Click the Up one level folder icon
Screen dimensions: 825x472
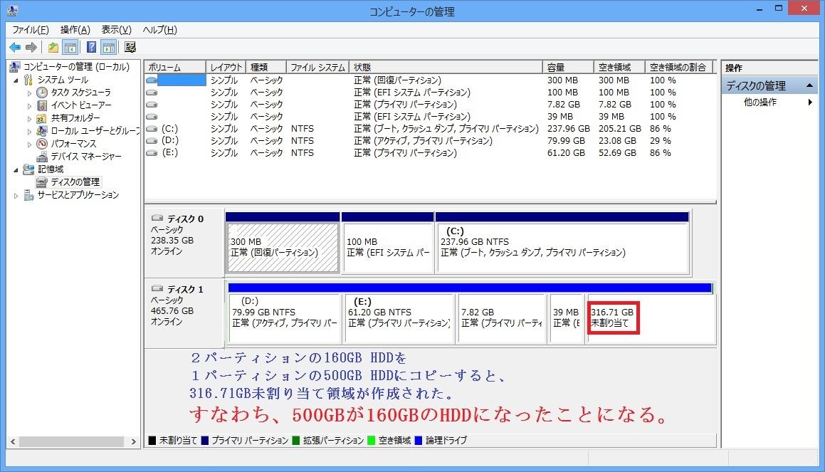point(53,47)
